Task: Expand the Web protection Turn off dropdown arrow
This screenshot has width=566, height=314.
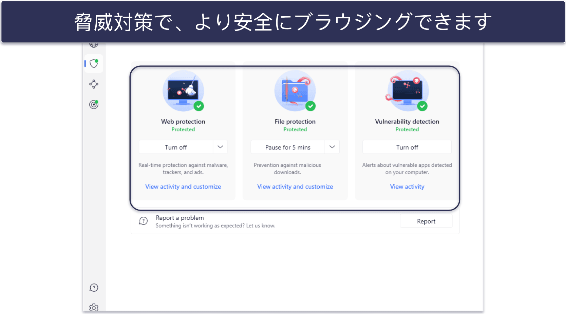Action: pos(220,147)
